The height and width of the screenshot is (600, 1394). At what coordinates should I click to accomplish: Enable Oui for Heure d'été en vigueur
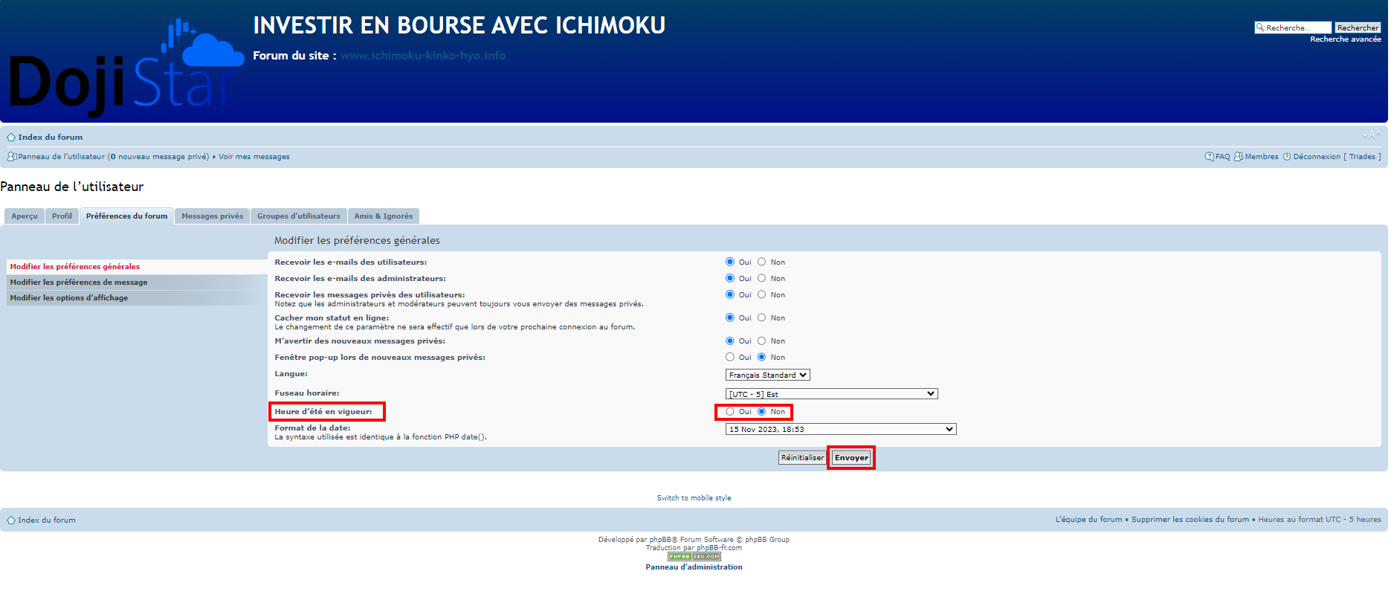pos(730,412)
